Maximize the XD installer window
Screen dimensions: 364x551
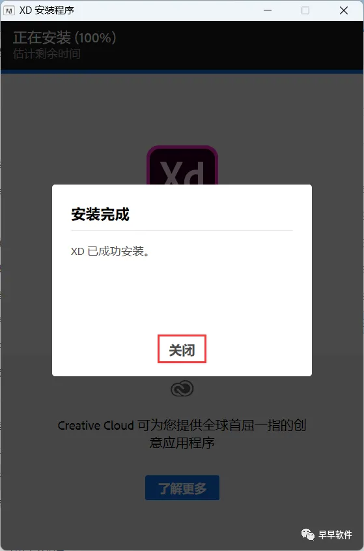[305, 10]
